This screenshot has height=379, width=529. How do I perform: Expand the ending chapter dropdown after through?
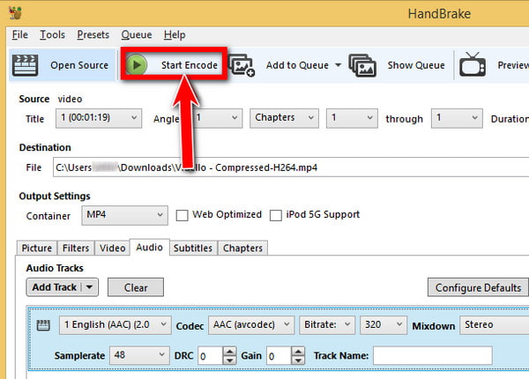click(457, 118)
